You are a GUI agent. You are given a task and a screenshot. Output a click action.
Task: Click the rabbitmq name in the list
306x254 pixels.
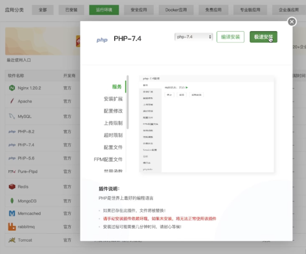pos(26,227)
